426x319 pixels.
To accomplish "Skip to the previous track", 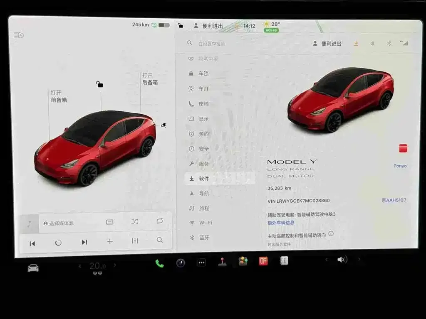I will pos(32,243).
